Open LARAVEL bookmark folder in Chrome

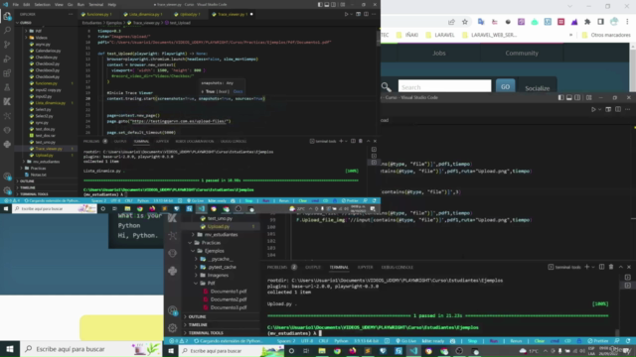[x=440, y=35]
